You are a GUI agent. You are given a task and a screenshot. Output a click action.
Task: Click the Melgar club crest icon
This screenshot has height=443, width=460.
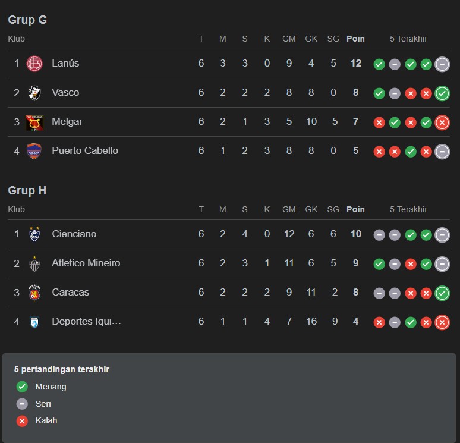pyautogui.click(x=34, y=122)
